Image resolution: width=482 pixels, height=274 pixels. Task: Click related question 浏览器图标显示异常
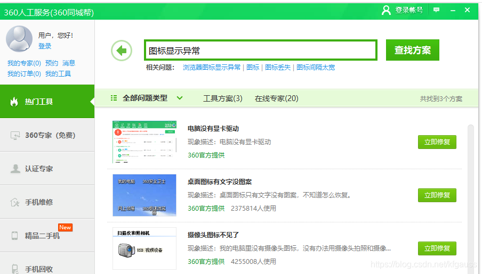pos(212,68)
